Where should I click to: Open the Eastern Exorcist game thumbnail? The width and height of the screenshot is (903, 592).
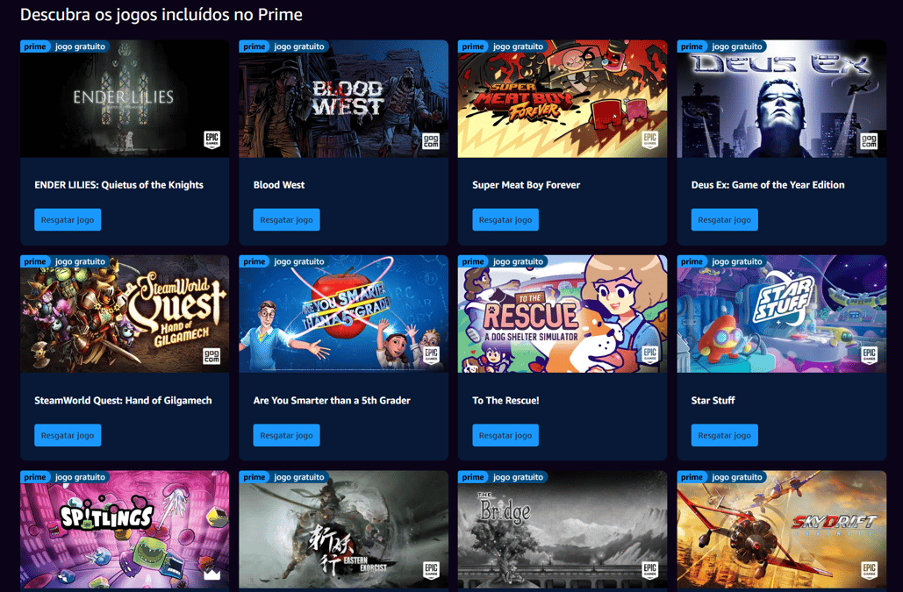coord(343,530)
